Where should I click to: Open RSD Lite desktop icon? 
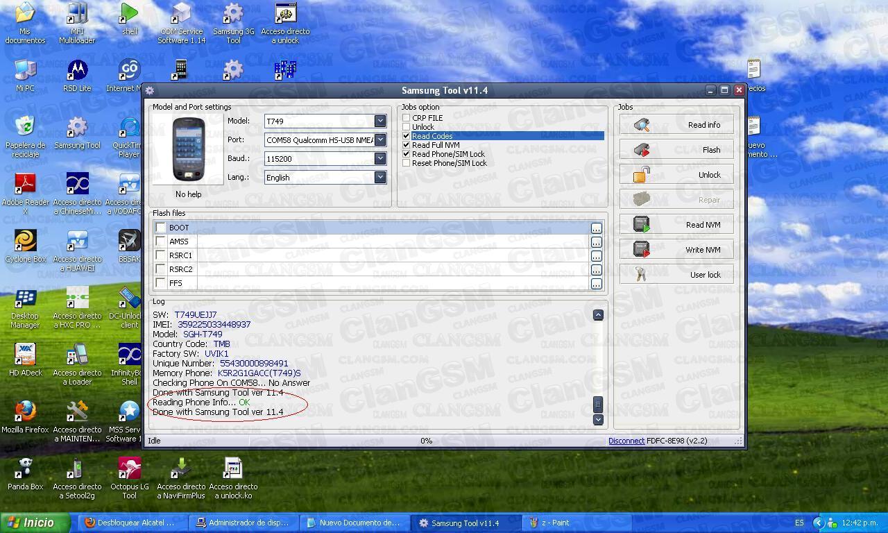click(x=77, y=76)
